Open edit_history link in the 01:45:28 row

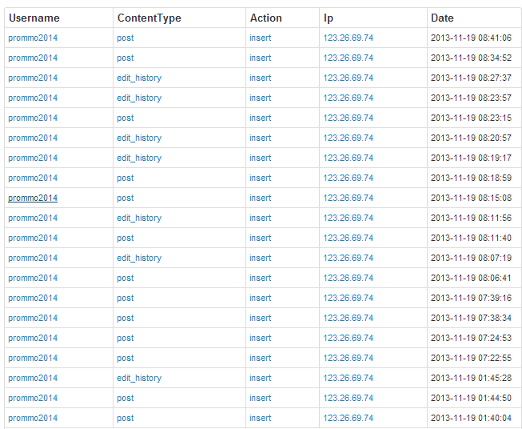point(139,378)
